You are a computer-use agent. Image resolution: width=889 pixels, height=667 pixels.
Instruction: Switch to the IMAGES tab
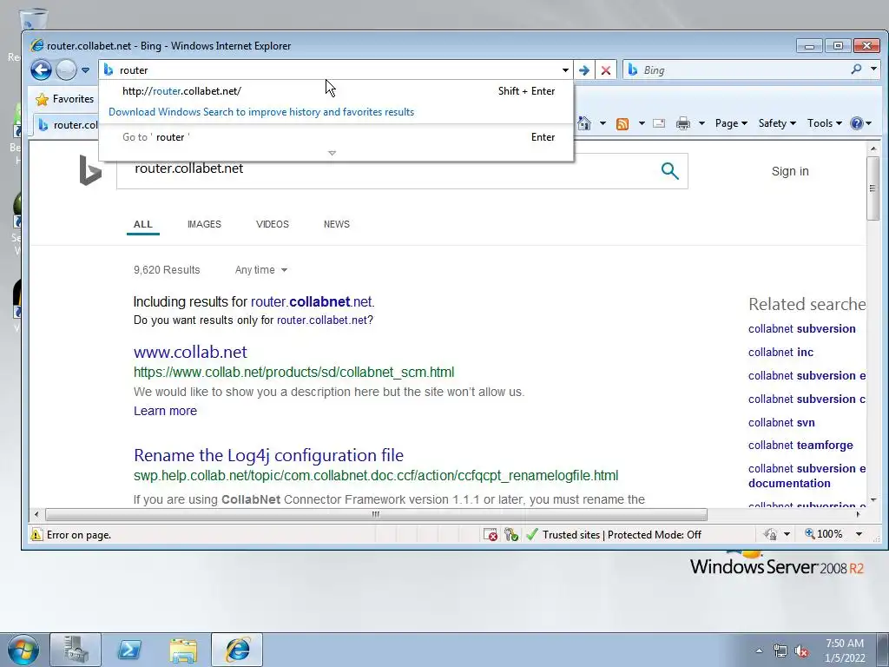pos(204,224)
